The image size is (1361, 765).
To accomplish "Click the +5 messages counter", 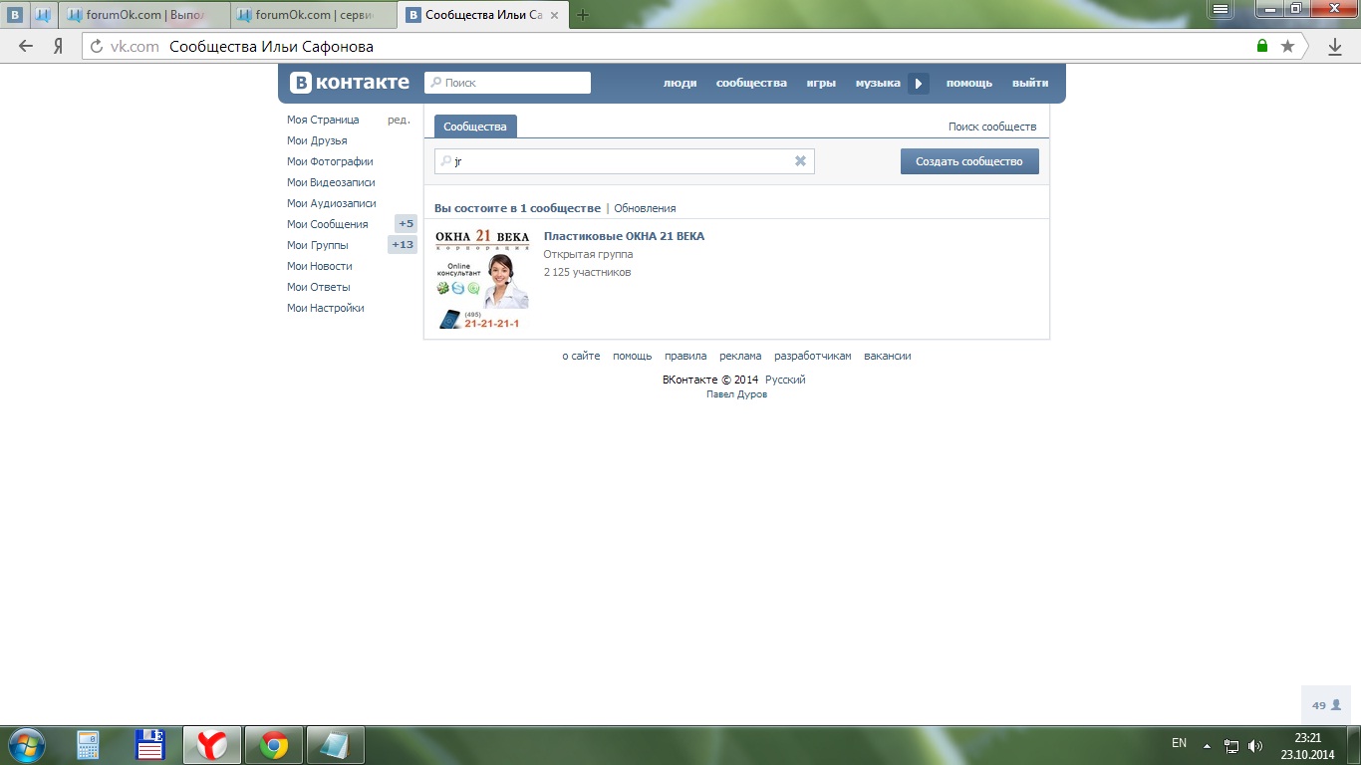I will (x=406, y=224).
